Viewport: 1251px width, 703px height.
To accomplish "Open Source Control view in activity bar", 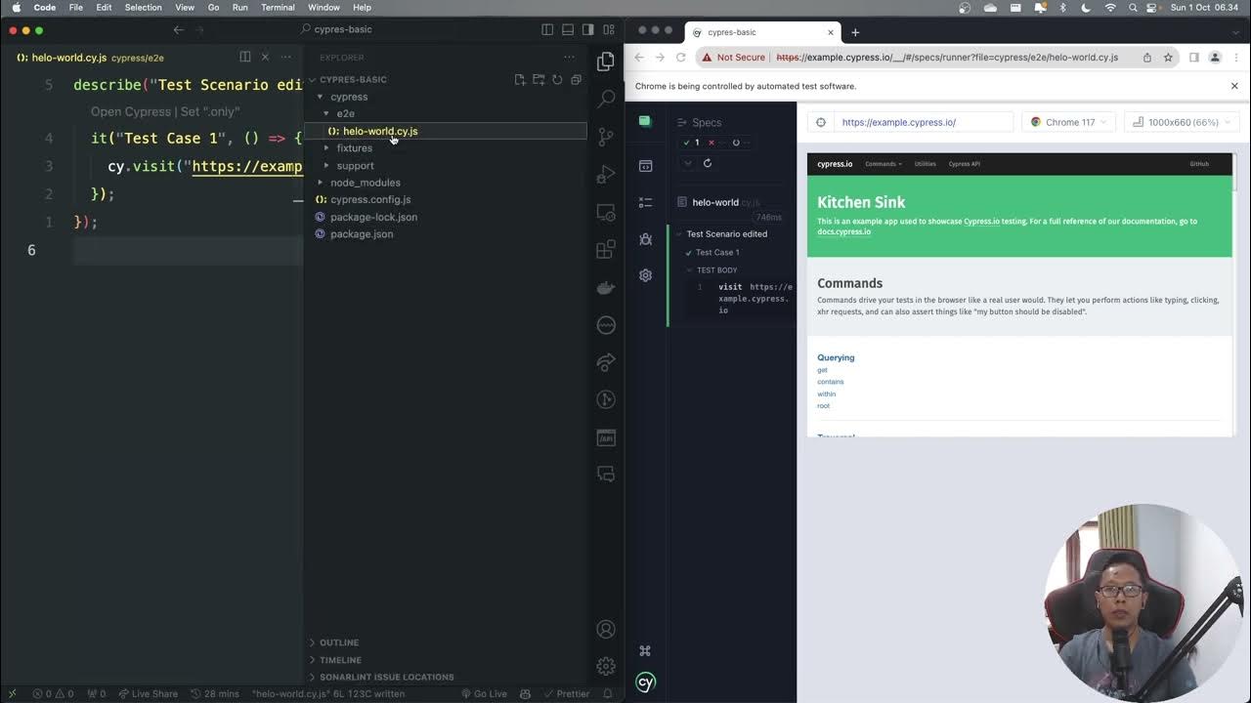I will [x=606, y=137].
